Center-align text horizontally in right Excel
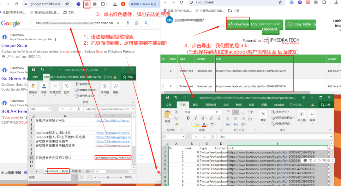This screenshot has width=341, height=186. pyautogui.click(x=236, y=118)
